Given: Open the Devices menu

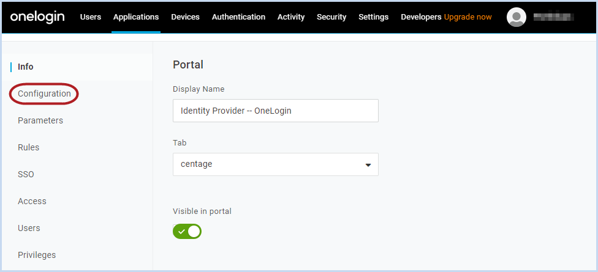Looking at the screenshot, I should point(186,17).
